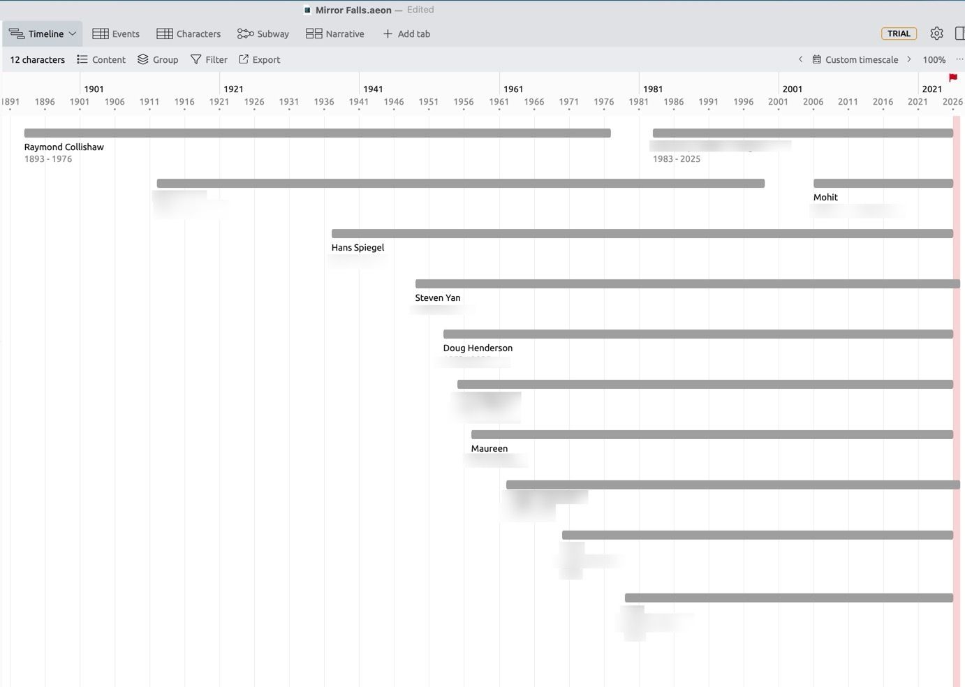Open the Filter funnel option
Screen dimensions: 965x687
[x=209, y=60]
